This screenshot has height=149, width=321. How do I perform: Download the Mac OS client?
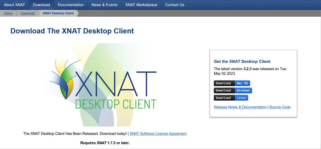point(232,83)
